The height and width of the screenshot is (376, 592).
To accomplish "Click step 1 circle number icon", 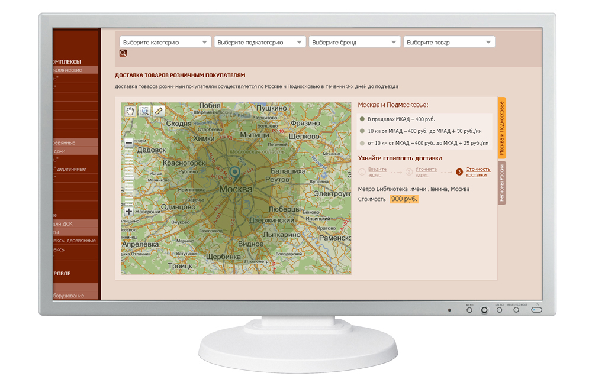I will (x=362, y=172).
